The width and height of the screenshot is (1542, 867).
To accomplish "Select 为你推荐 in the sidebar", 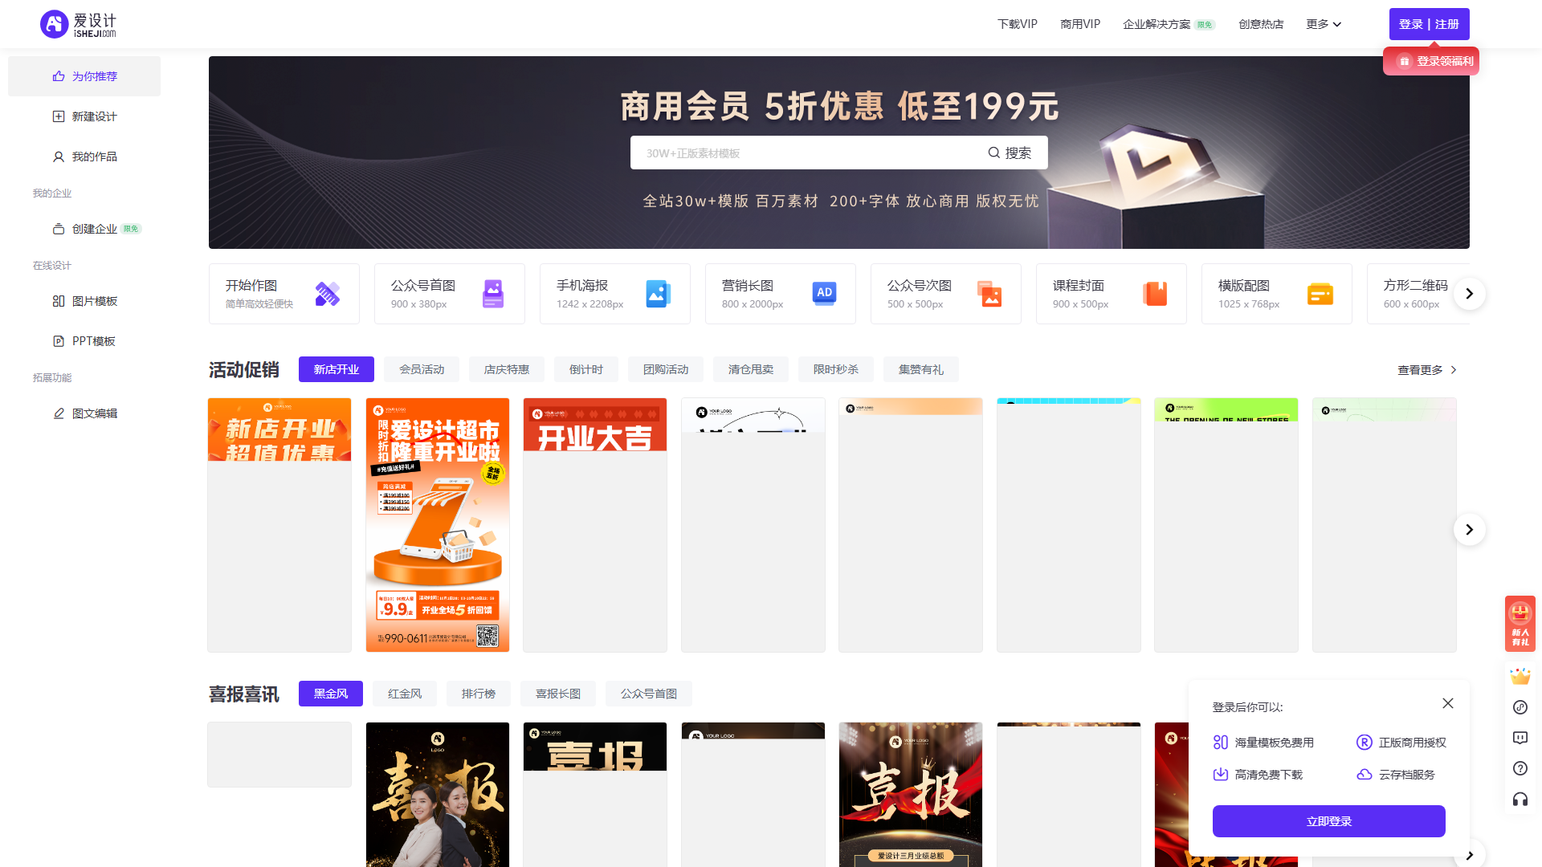I will pos(84,76).
